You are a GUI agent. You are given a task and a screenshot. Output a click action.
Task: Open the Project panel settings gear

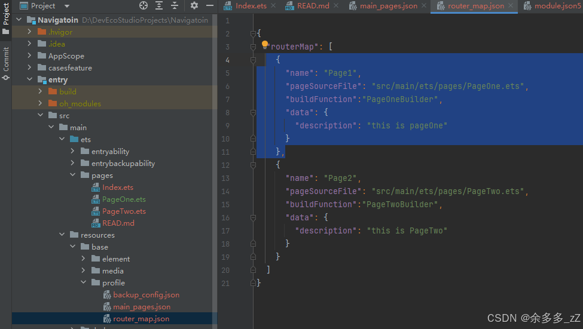click(194, 5)
